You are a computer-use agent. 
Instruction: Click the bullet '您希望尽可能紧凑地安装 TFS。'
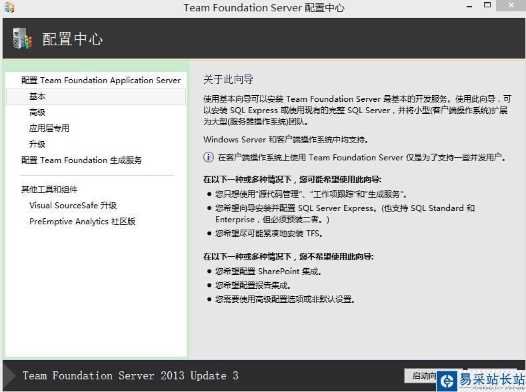pyautogui.click(x=269, y=234)
